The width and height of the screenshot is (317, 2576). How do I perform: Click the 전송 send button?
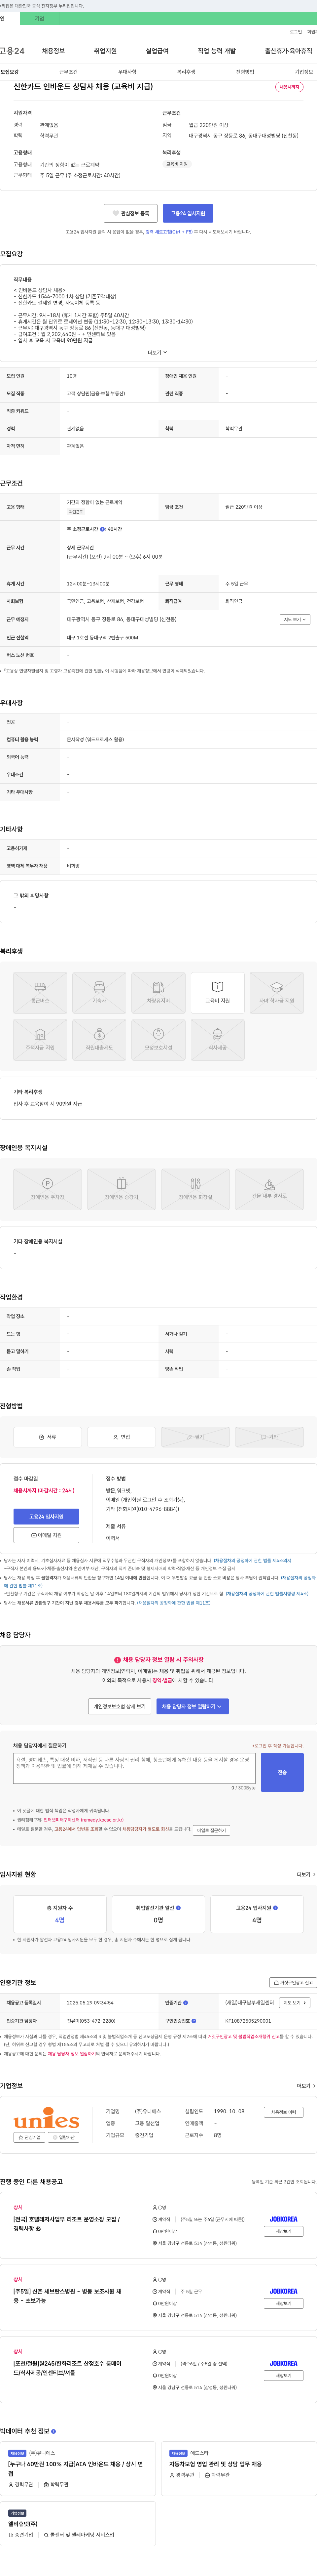click(282, 1772)
